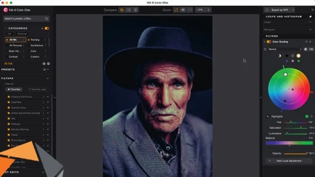Image resolution: width=315 pixels, height=177 pixels.
Task: Toggle favorite star for ClearView filter
Action: coord(9,102)
